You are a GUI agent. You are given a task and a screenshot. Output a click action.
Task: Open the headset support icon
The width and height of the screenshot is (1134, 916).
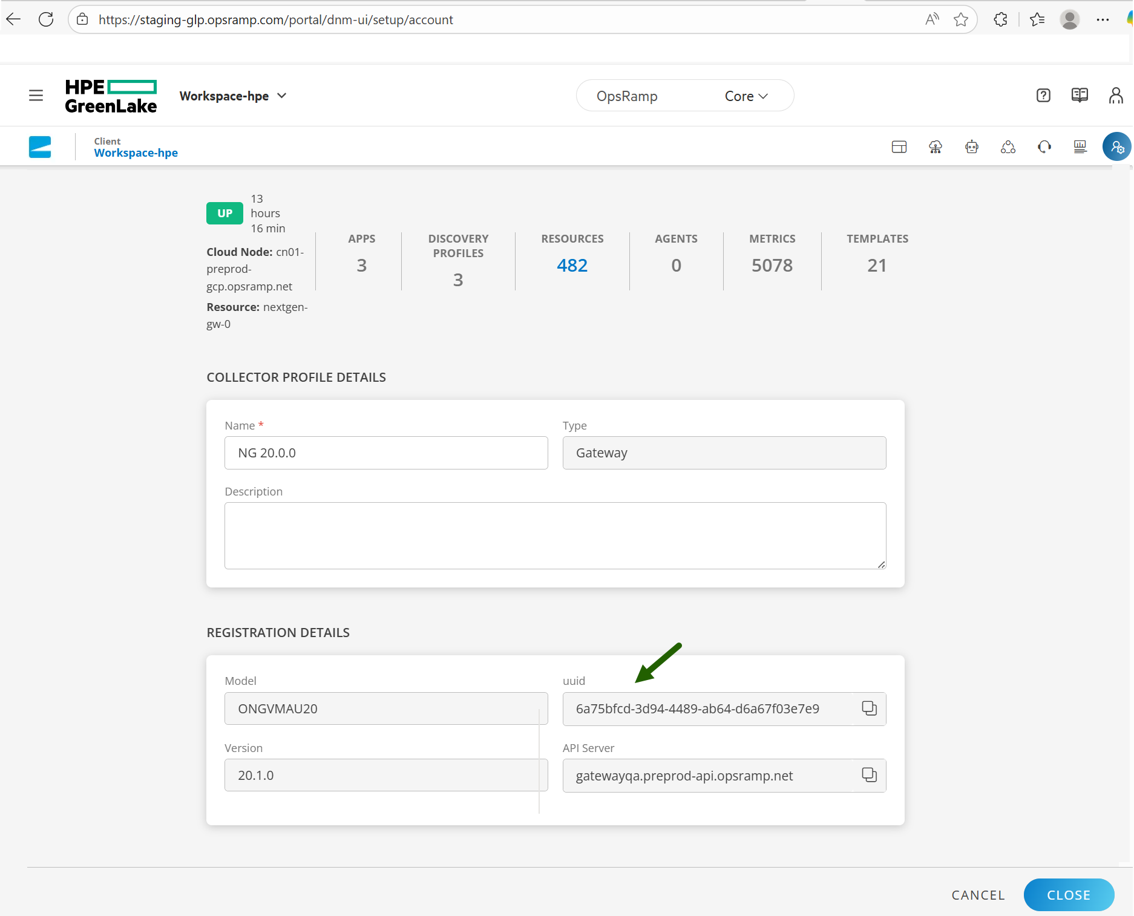(x=1044, y=146)
